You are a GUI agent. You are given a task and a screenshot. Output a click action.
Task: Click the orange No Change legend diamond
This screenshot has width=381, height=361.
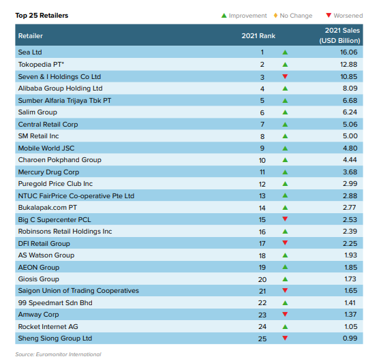275,16
